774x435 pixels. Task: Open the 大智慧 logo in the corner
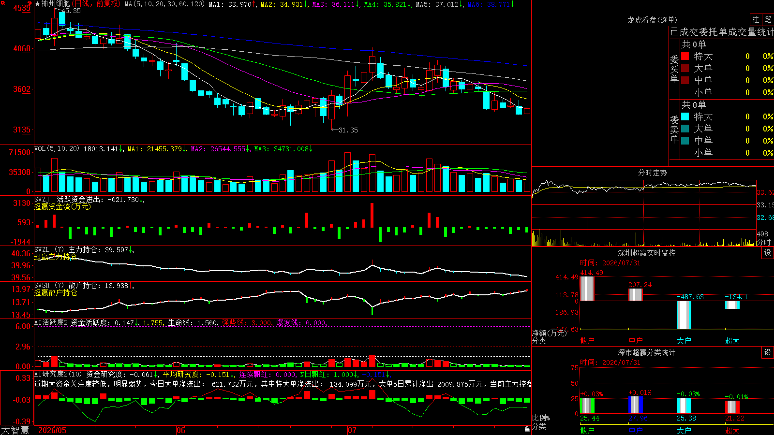tap(15, 430)
